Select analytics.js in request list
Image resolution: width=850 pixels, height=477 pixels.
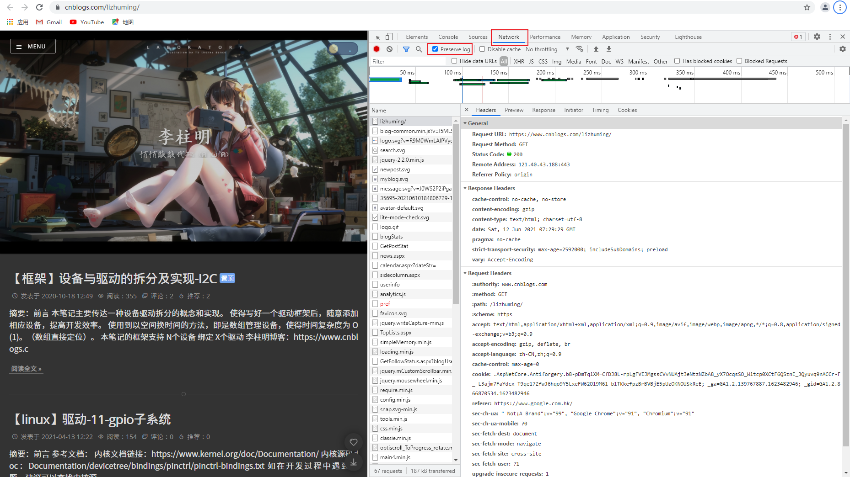tap(412, 294)
